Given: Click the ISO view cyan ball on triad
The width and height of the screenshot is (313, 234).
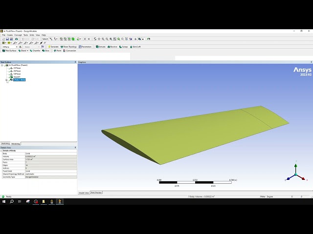Looking at the screenshot, I should pyautogui.click(x=296, y=175).
